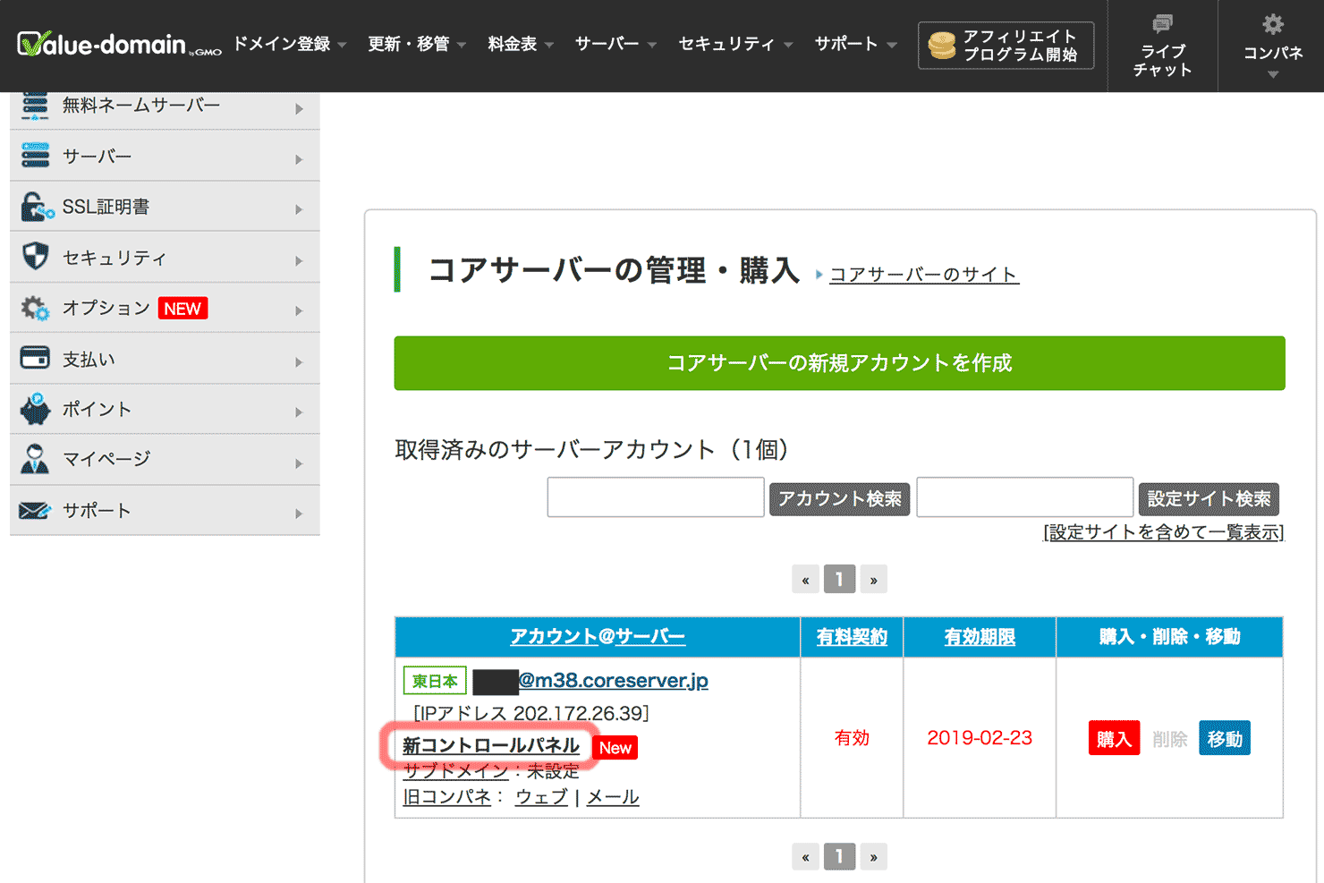Image resolution: width=1324 pixels, height=883 pixels.
Task: Click the アカウント検索 button
Action: click(x=839, y=499)
